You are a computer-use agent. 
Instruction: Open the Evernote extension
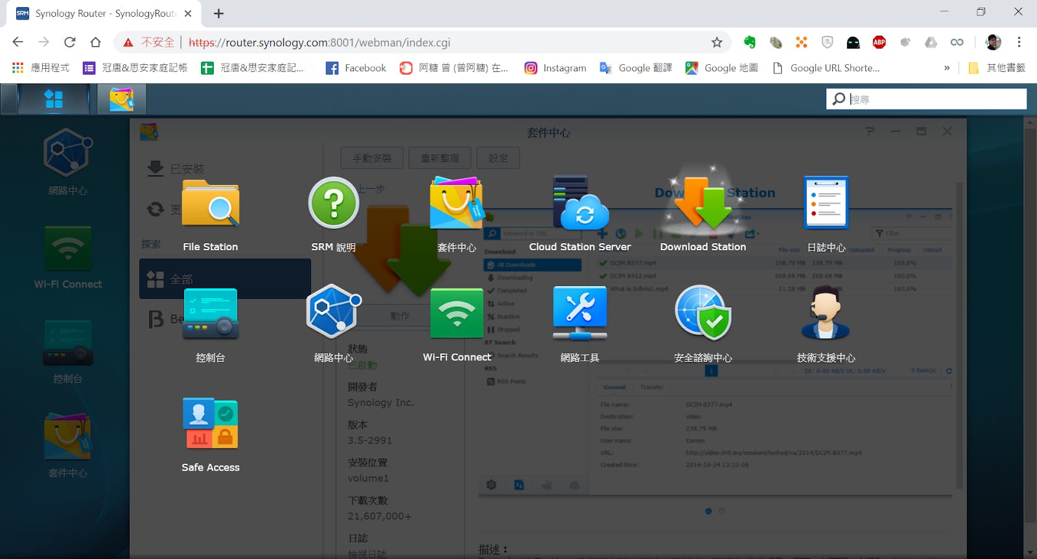pyautogui.click(x=750, y=42)
